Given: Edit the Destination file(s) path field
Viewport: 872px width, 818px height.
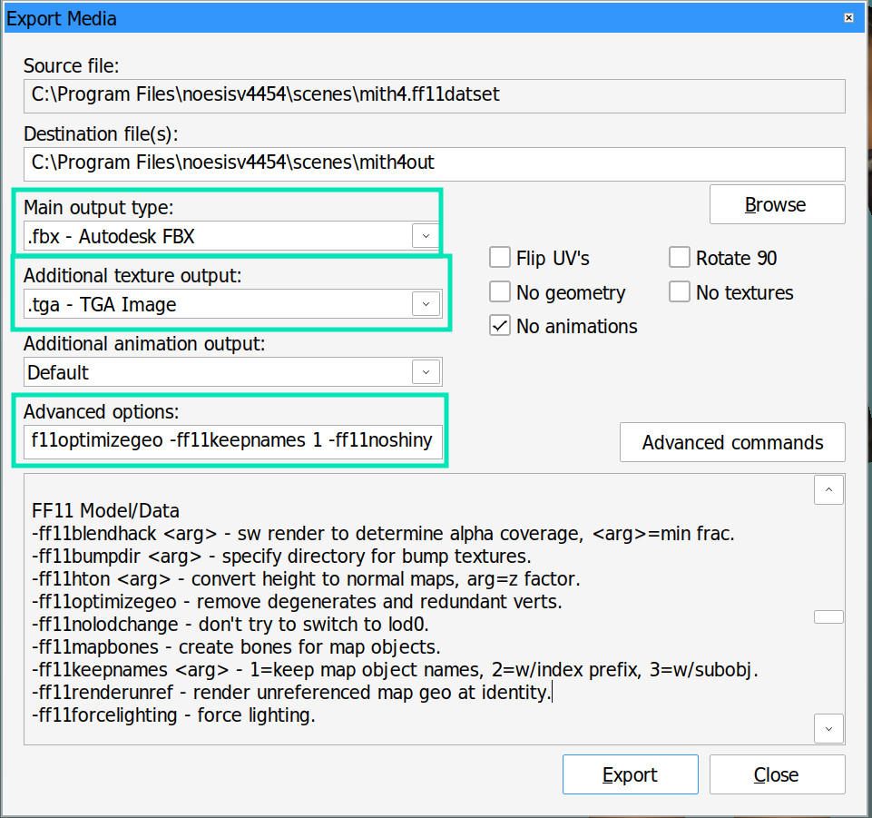Looking at the screenshot, I should point(435,163).
